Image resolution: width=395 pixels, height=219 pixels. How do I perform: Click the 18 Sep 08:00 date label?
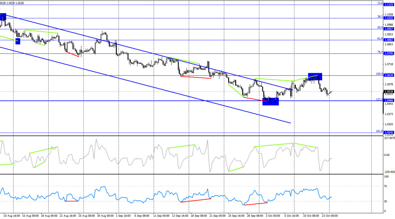199,216
